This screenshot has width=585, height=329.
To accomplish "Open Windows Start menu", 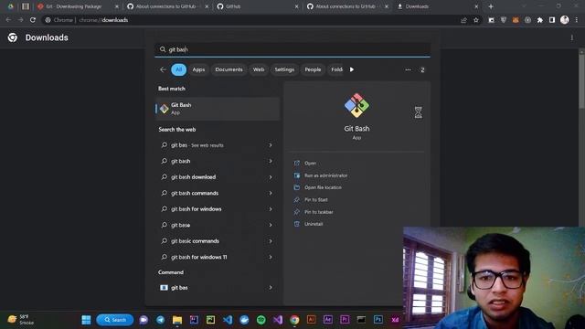I will point(86,320).
